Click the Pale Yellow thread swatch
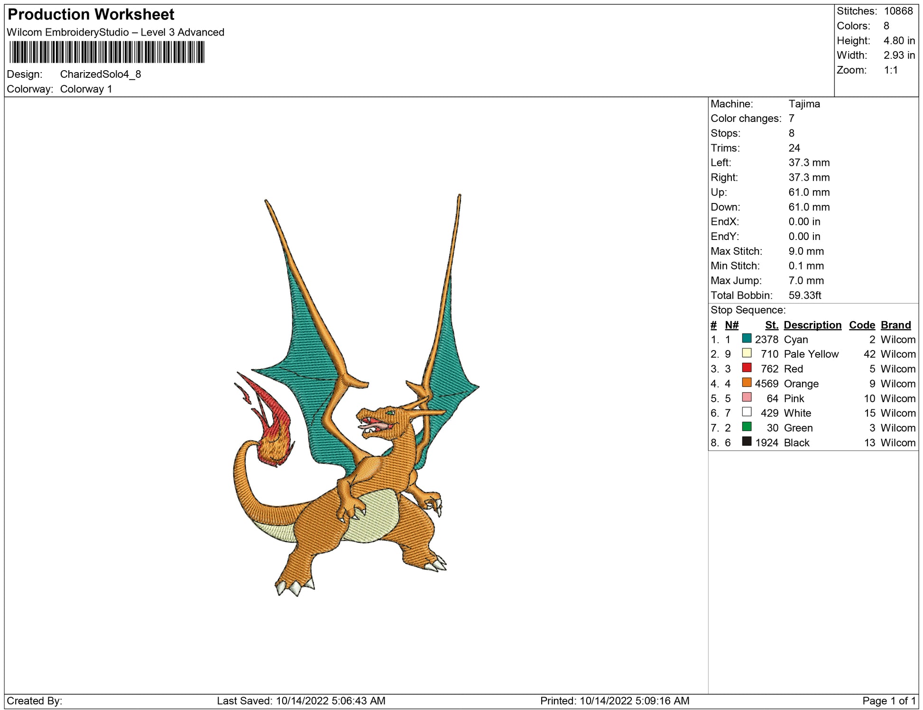The height and width of the screenshot is (710, 923). pyautogui.click(x=747, y=353)
